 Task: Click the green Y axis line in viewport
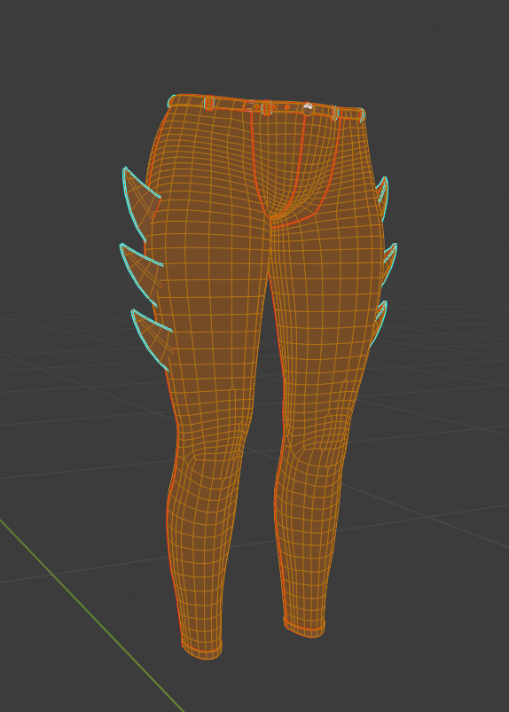[90, 614]
